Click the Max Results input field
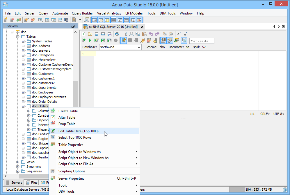 [x=202, y=41]
